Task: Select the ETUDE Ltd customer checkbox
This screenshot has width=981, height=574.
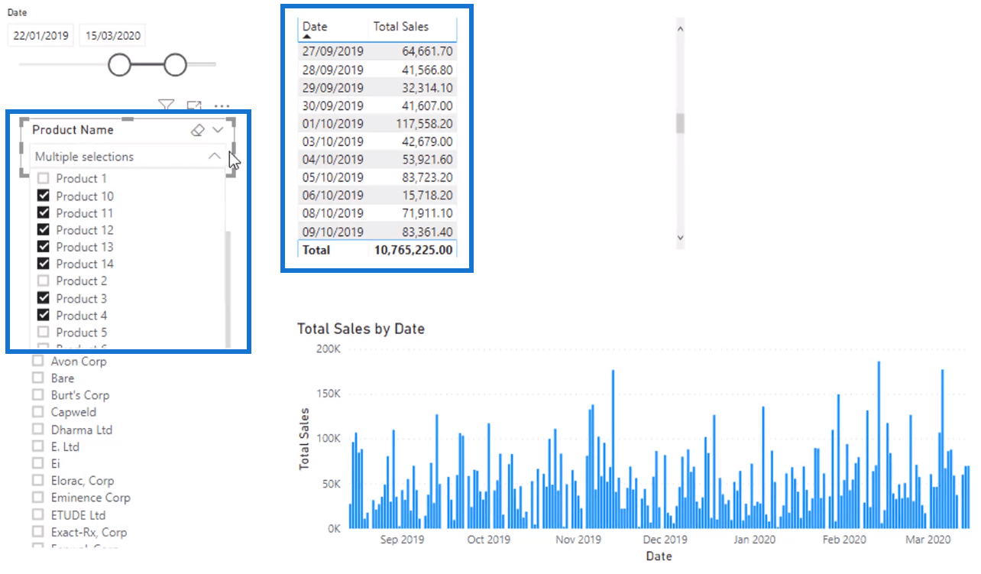Action: point(37,514)
